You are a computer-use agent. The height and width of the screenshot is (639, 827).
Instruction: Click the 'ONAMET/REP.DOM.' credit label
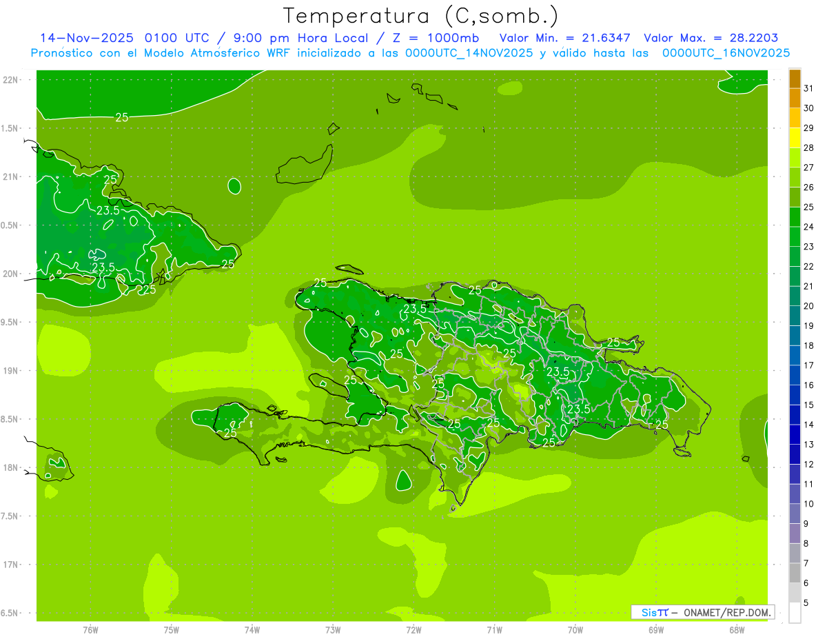tap(726, 612)
